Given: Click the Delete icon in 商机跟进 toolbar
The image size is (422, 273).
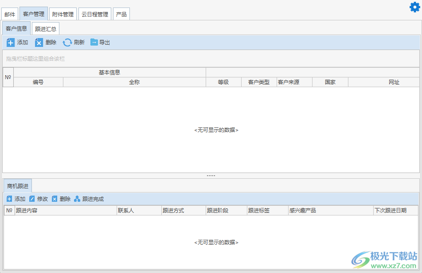Looking at the screenshot, I should [x=55, y=199].
